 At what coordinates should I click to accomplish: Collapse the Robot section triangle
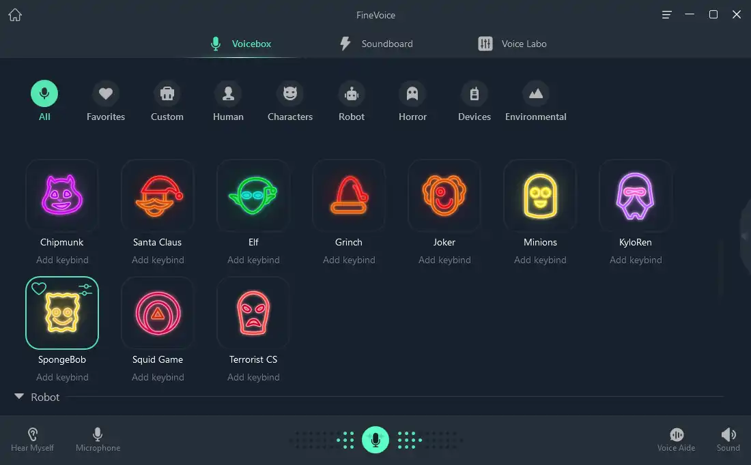pos(19,396)
